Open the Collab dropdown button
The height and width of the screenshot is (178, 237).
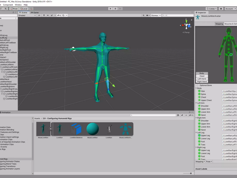(212, 9)
